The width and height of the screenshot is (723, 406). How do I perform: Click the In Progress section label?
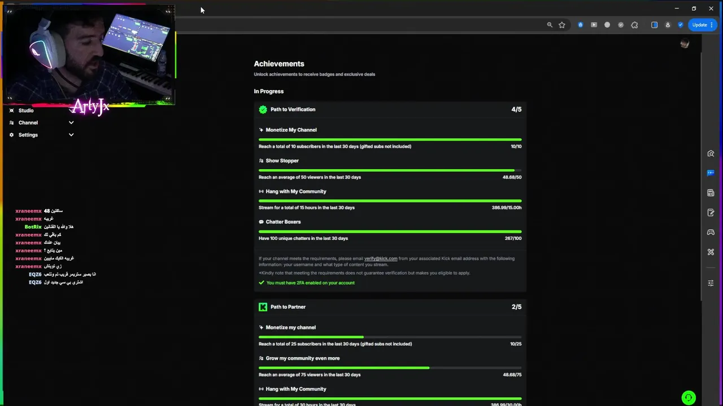coord(269,91)
